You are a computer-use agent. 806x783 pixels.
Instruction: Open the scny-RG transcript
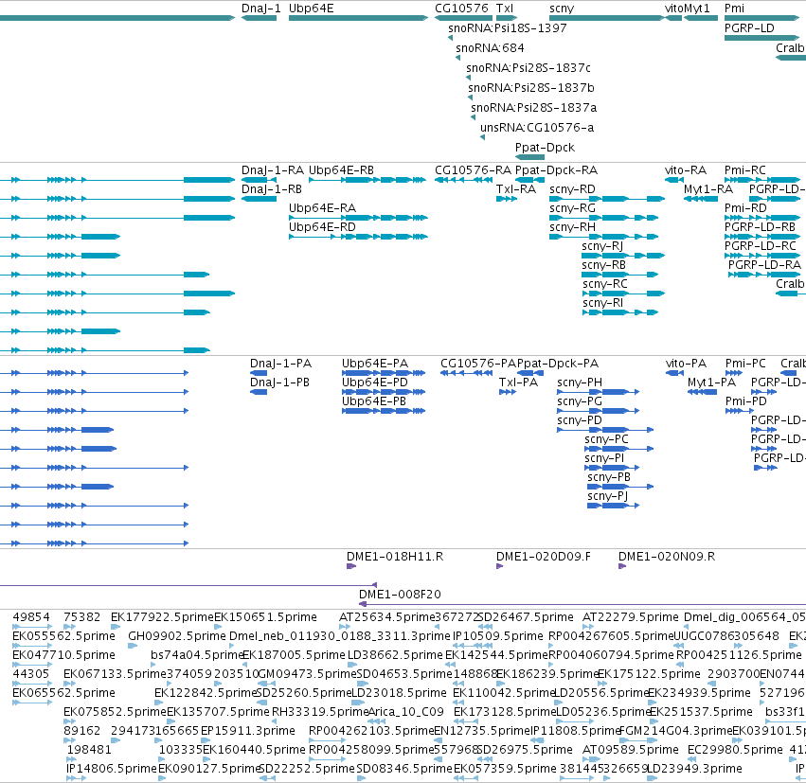pos(604,218)
